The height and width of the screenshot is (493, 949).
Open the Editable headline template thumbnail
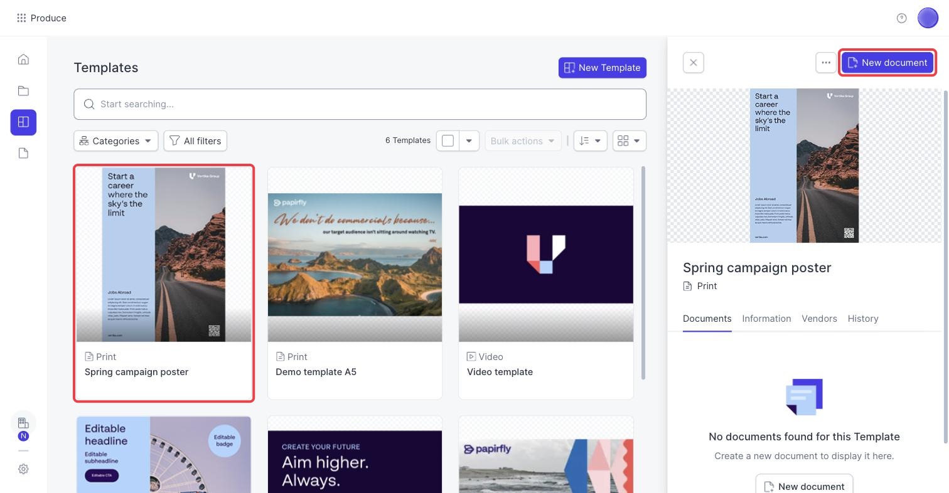[x=164, y=455]
